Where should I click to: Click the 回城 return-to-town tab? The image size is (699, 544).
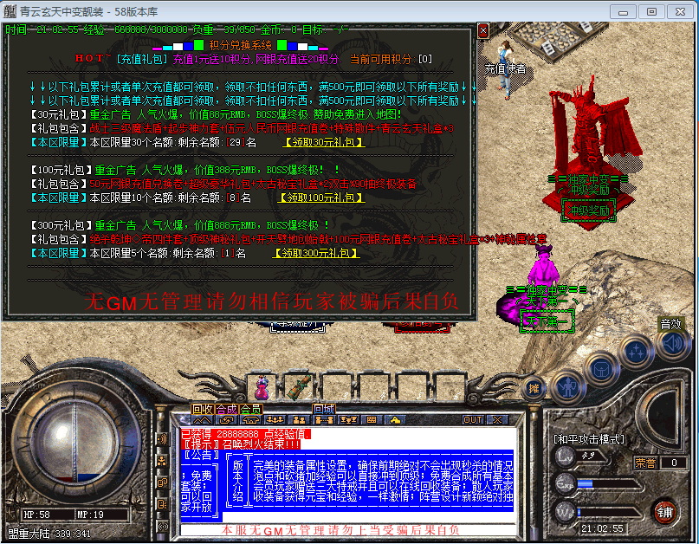pyautogui.click(x=324, y=410)
